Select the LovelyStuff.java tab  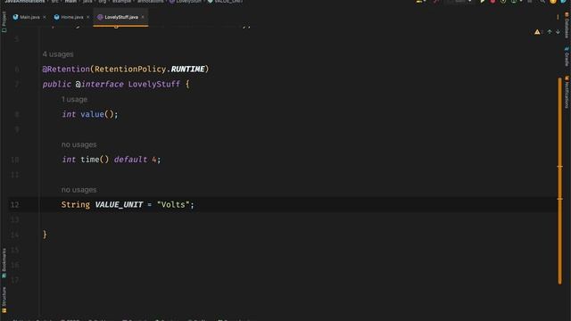[121, 17]
